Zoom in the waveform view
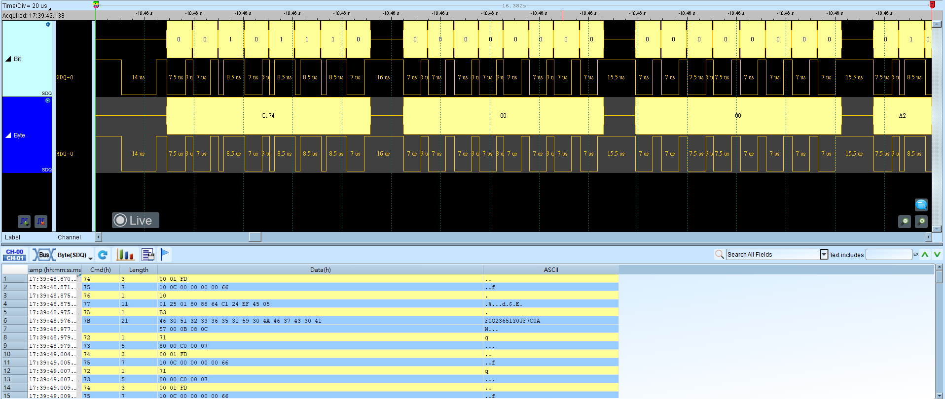Screen dimensions: 945x399 pyautogui.click(x=921, y=222)
